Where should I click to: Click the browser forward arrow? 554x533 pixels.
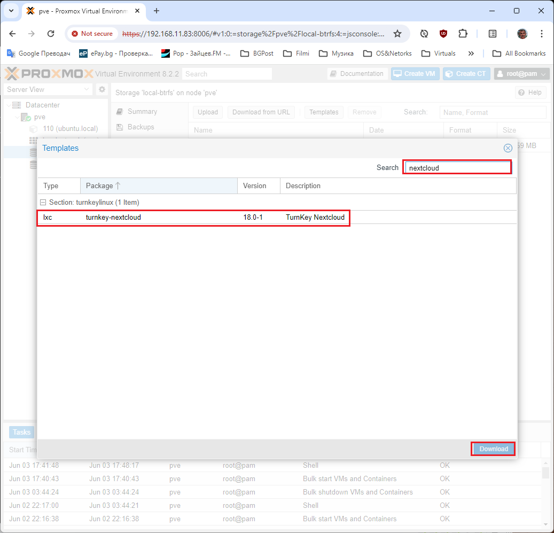32,34
